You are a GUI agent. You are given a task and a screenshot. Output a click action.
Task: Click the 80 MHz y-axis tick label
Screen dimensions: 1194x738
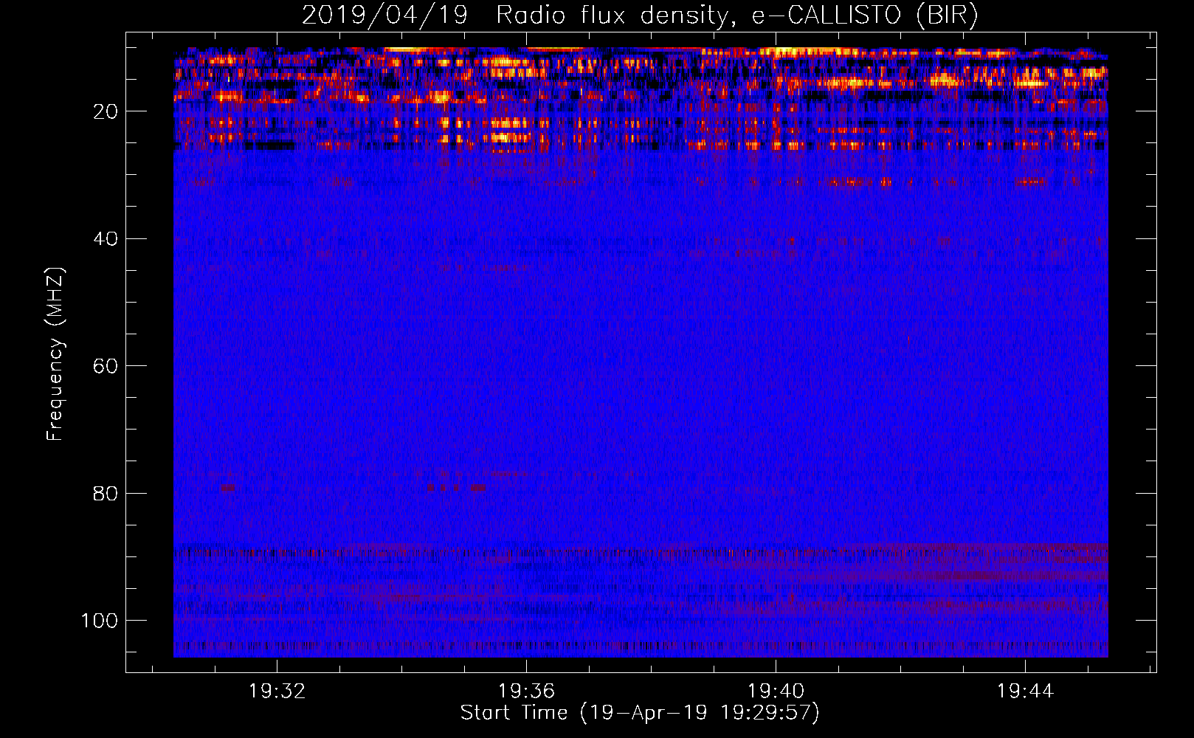tap(106, 493)
